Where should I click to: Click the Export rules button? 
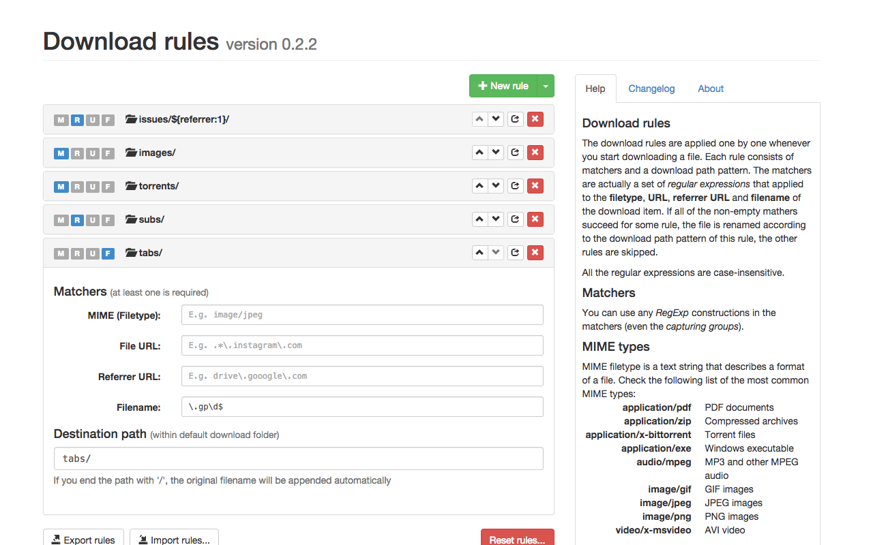coord(83,540)
